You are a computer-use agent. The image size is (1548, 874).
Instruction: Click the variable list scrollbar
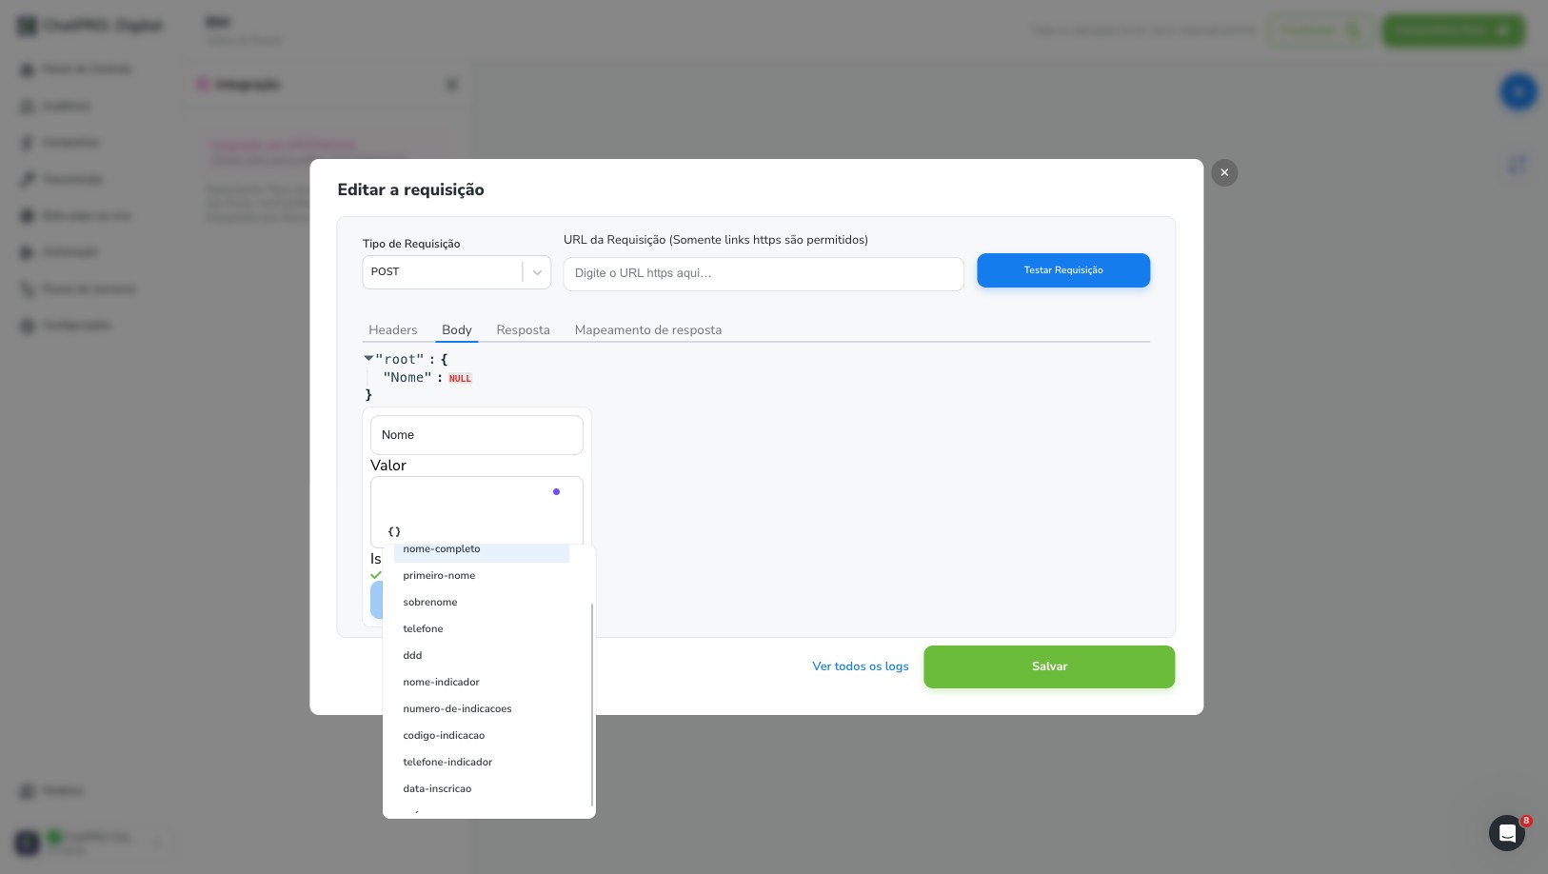click(592, 705)
